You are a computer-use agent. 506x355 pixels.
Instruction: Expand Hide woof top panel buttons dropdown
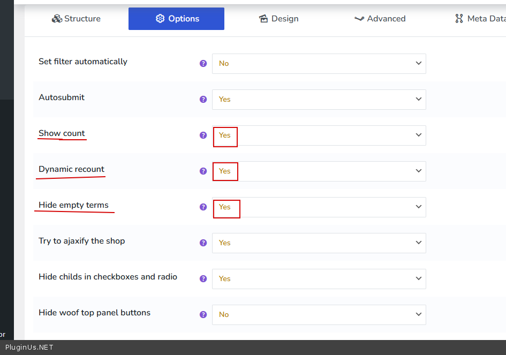point(319,315)
